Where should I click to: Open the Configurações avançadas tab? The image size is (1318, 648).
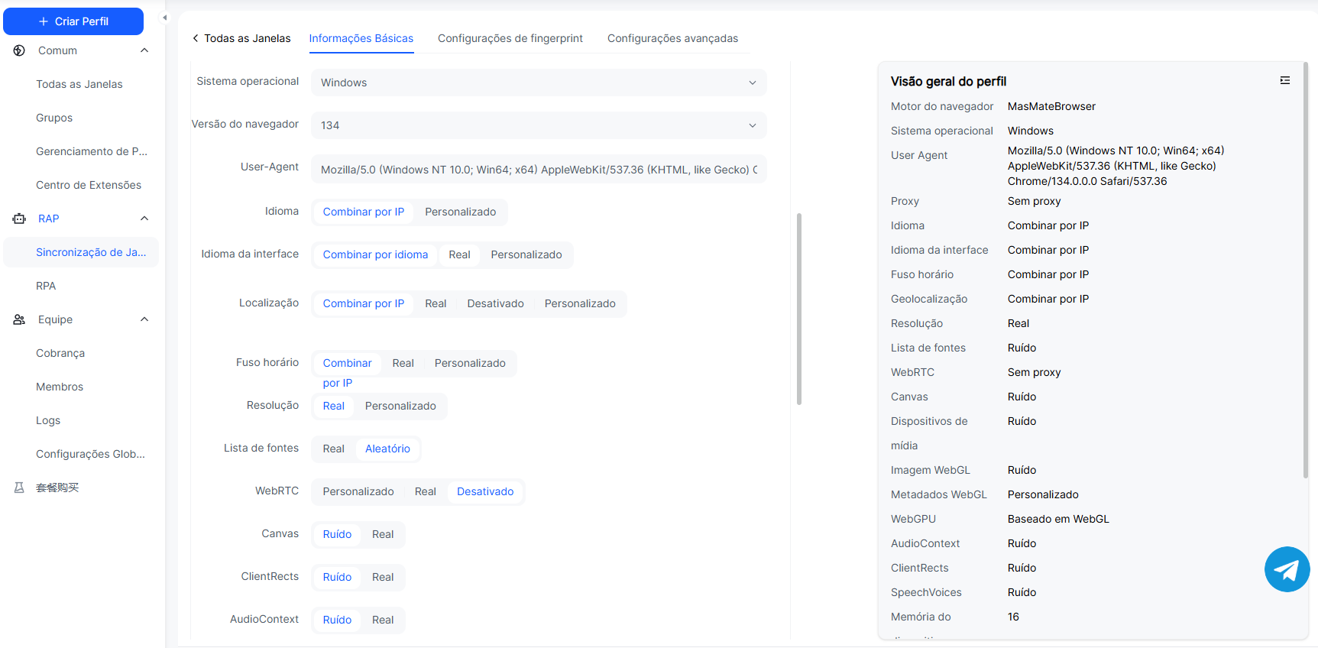pos(672,38)
